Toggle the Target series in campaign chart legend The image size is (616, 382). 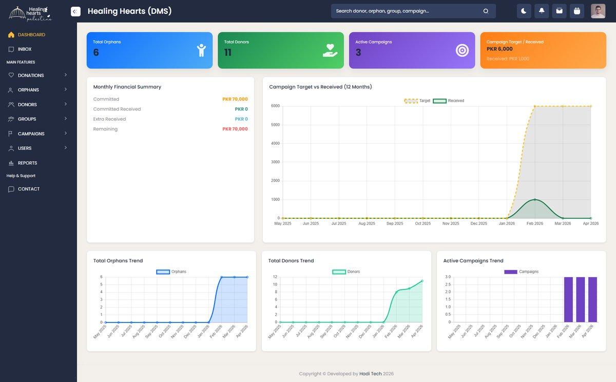(x=417, y=101)
